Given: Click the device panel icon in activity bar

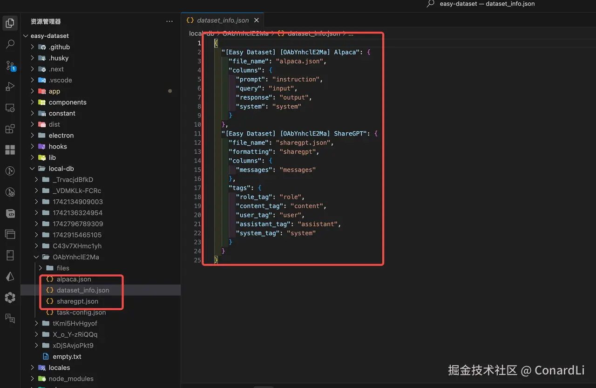Looking at the screenshot, I should point(10,255).
